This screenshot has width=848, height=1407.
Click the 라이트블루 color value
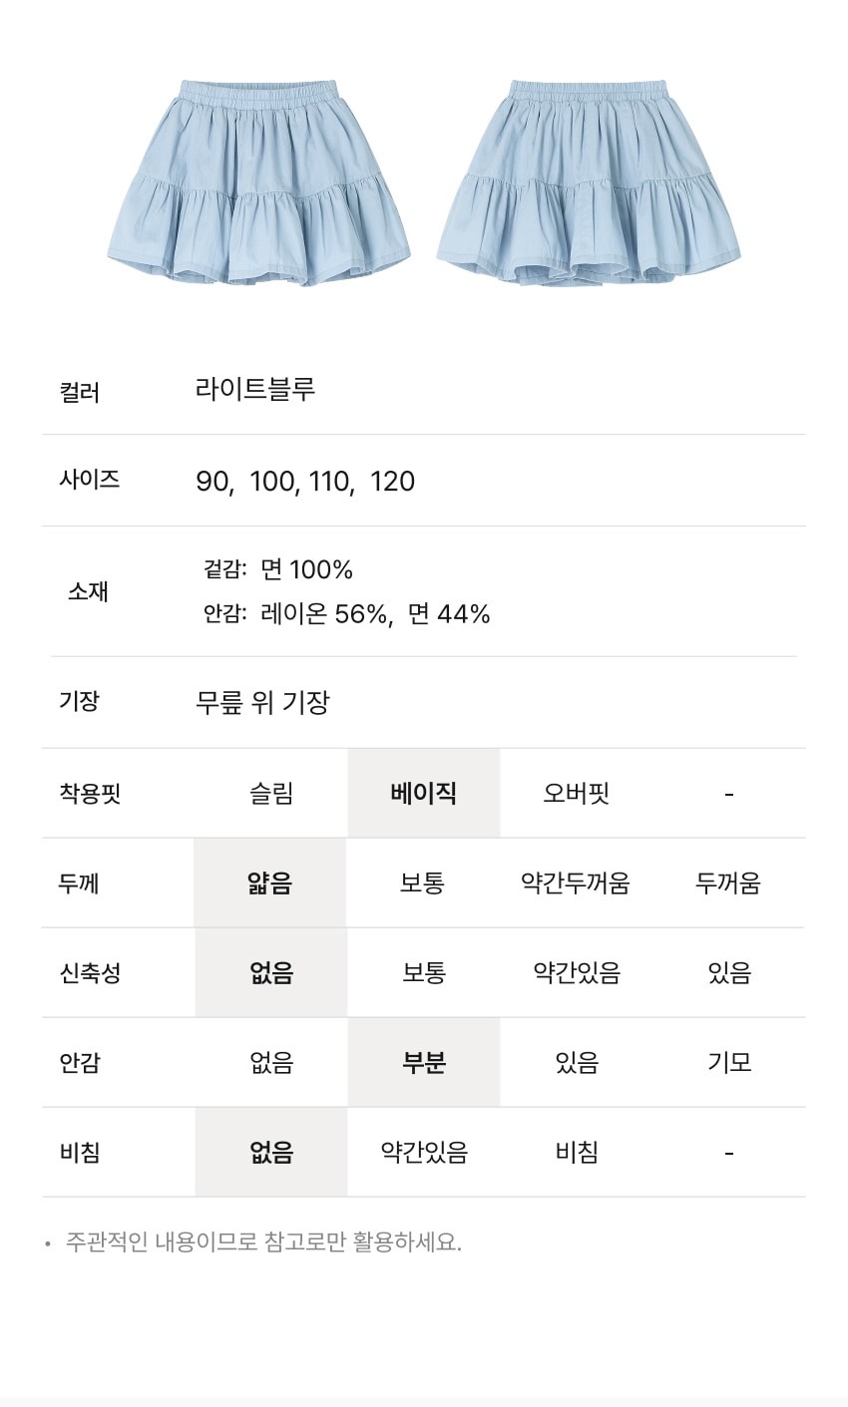click(255, 389)
